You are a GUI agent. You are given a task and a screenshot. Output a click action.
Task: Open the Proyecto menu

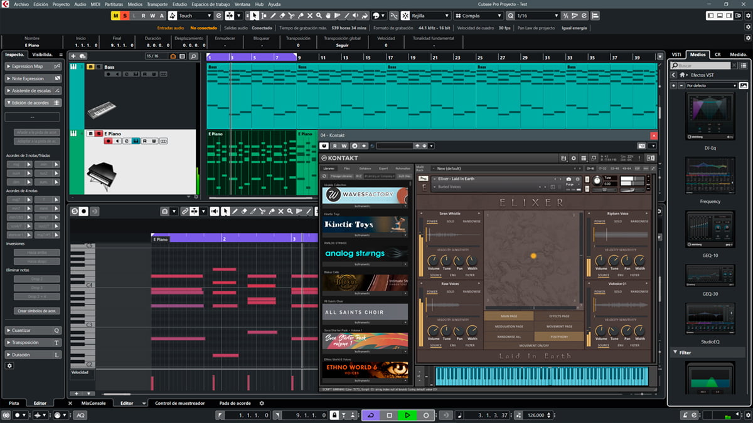(x=61, y=4)
